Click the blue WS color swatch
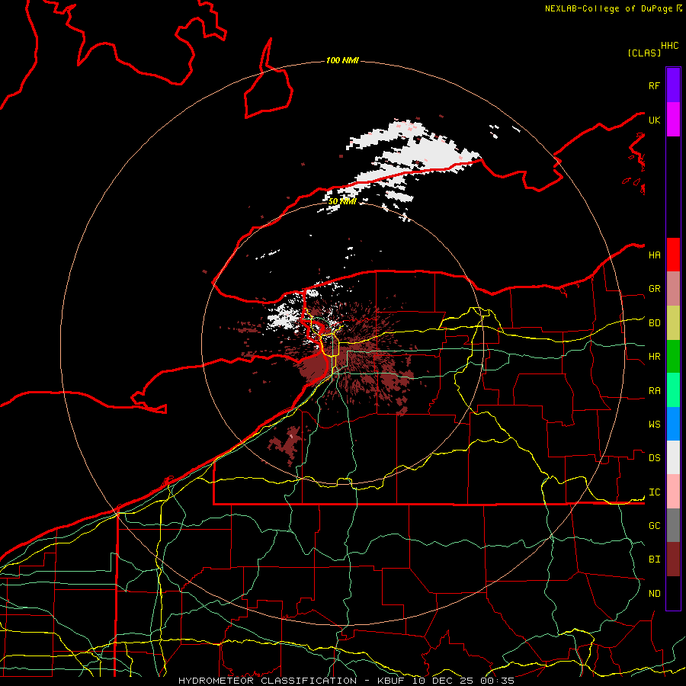Screen dimensions: 686x686 (673, 424)
